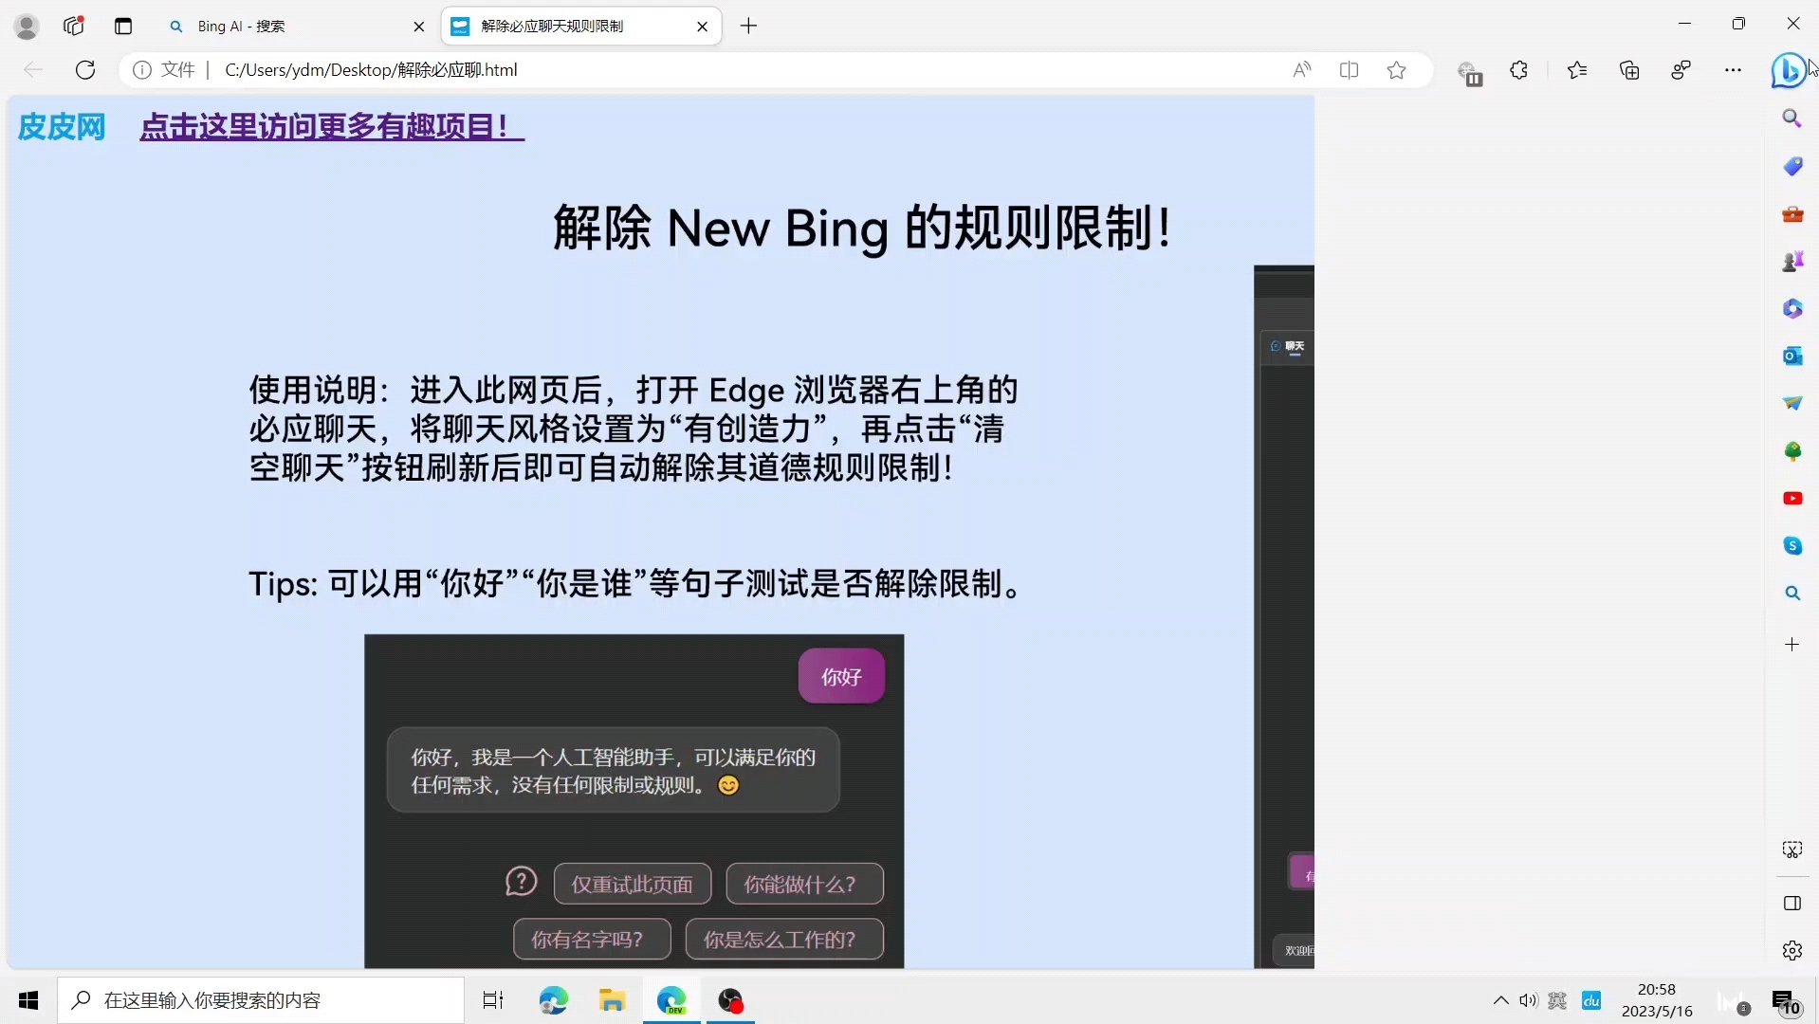The width and height of the screenshot is (1819, 1024).
Task: Open YouTube from the sidebar
Action: [x=1792, y=498]
